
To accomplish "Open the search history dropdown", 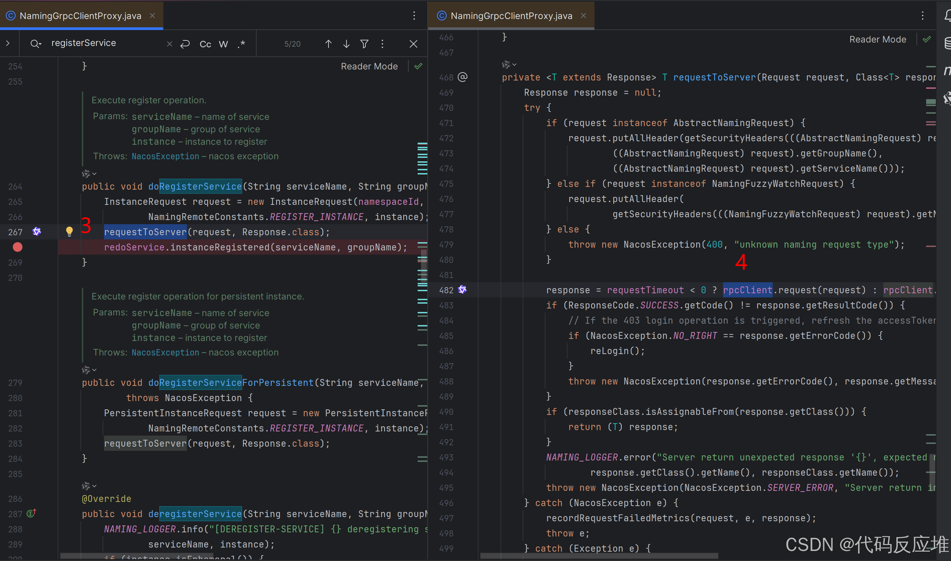I will pos(36,44).
